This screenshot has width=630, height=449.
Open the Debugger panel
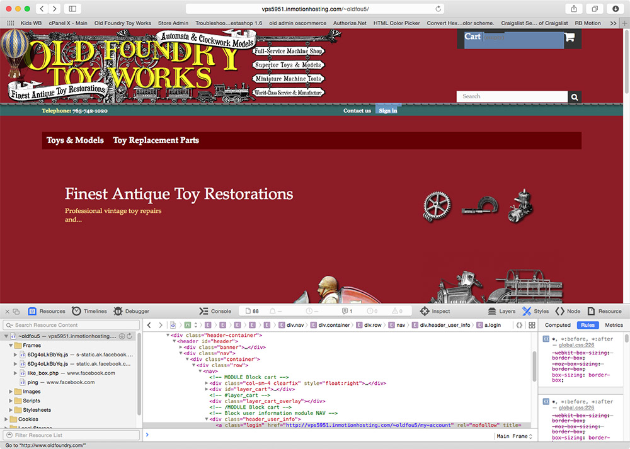[132, 311]
